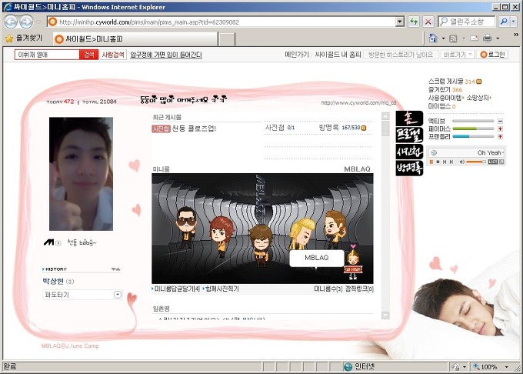The width and height of the screenshot is (523, 374).
Task: Go forward with the browser Forward arrow
Action: 26,22
